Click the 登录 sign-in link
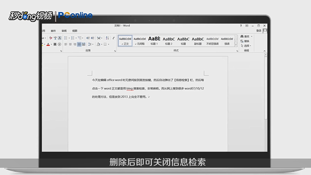Image resolution: width=311 pixels, height=175 pixels. pos(259,31)
